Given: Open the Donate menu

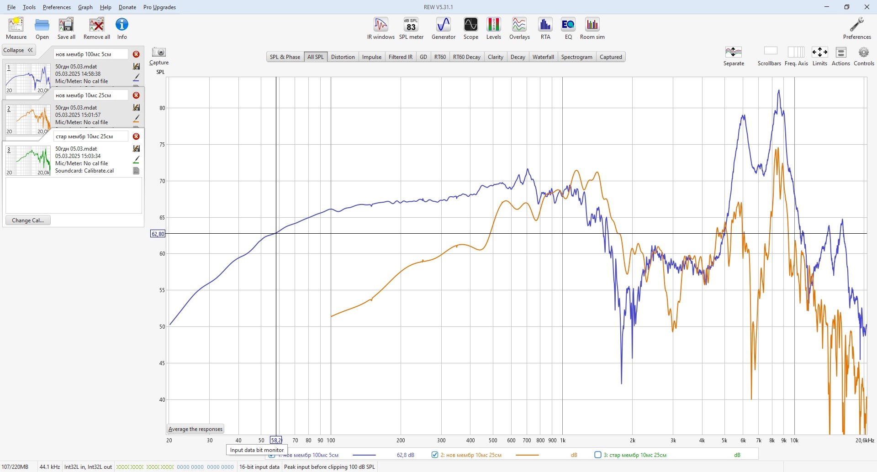Looking at the screenshot, I should (x=127, y=7).
